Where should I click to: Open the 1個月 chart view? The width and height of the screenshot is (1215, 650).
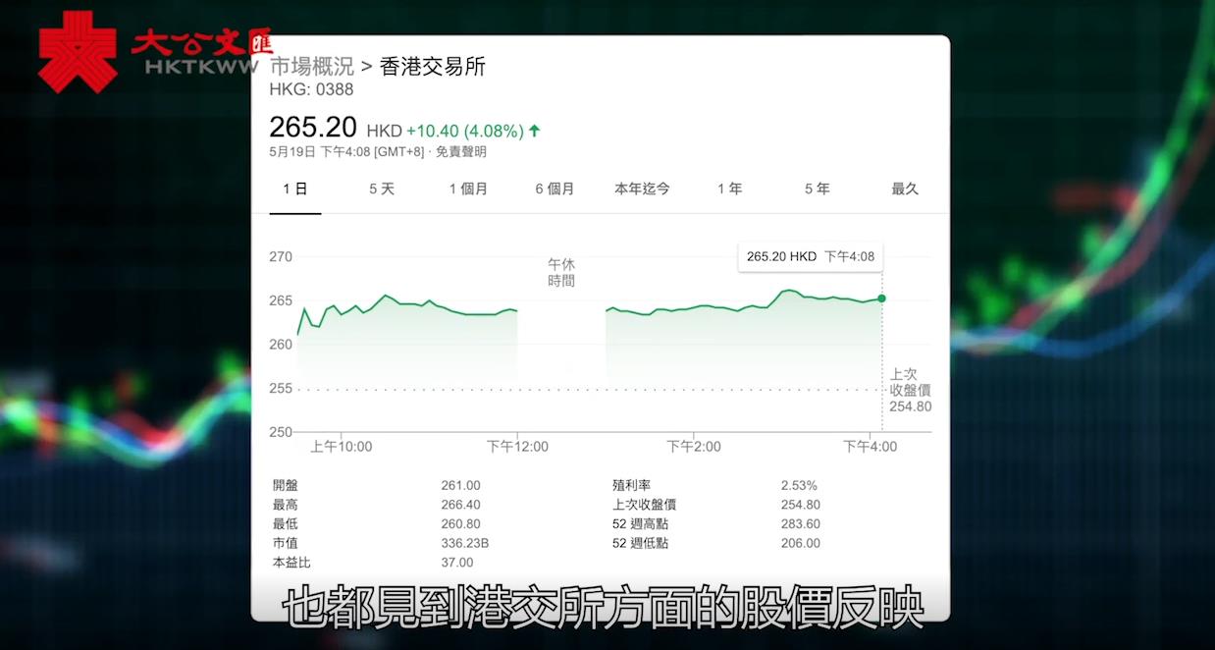click(x=469, y=189)
